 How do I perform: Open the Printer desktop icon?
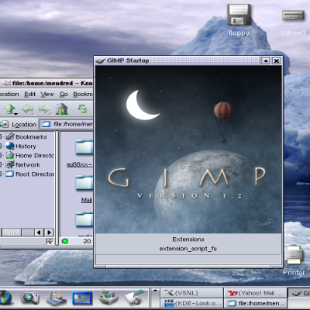tap(294, 254)
